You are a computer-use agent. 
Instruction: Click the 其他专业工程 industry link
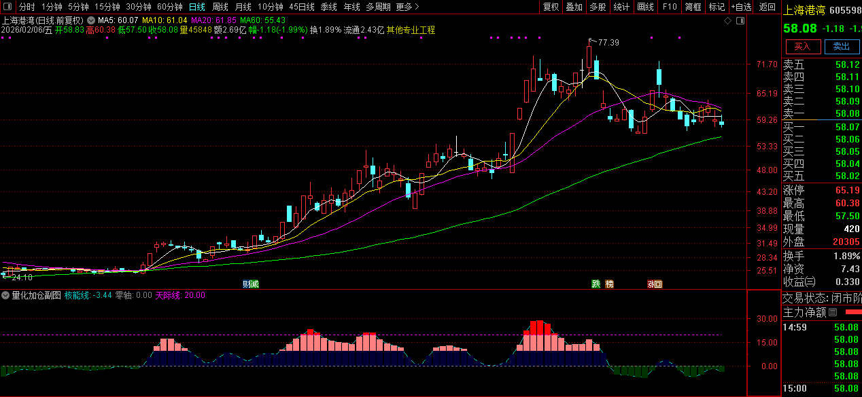pos(411,31)
